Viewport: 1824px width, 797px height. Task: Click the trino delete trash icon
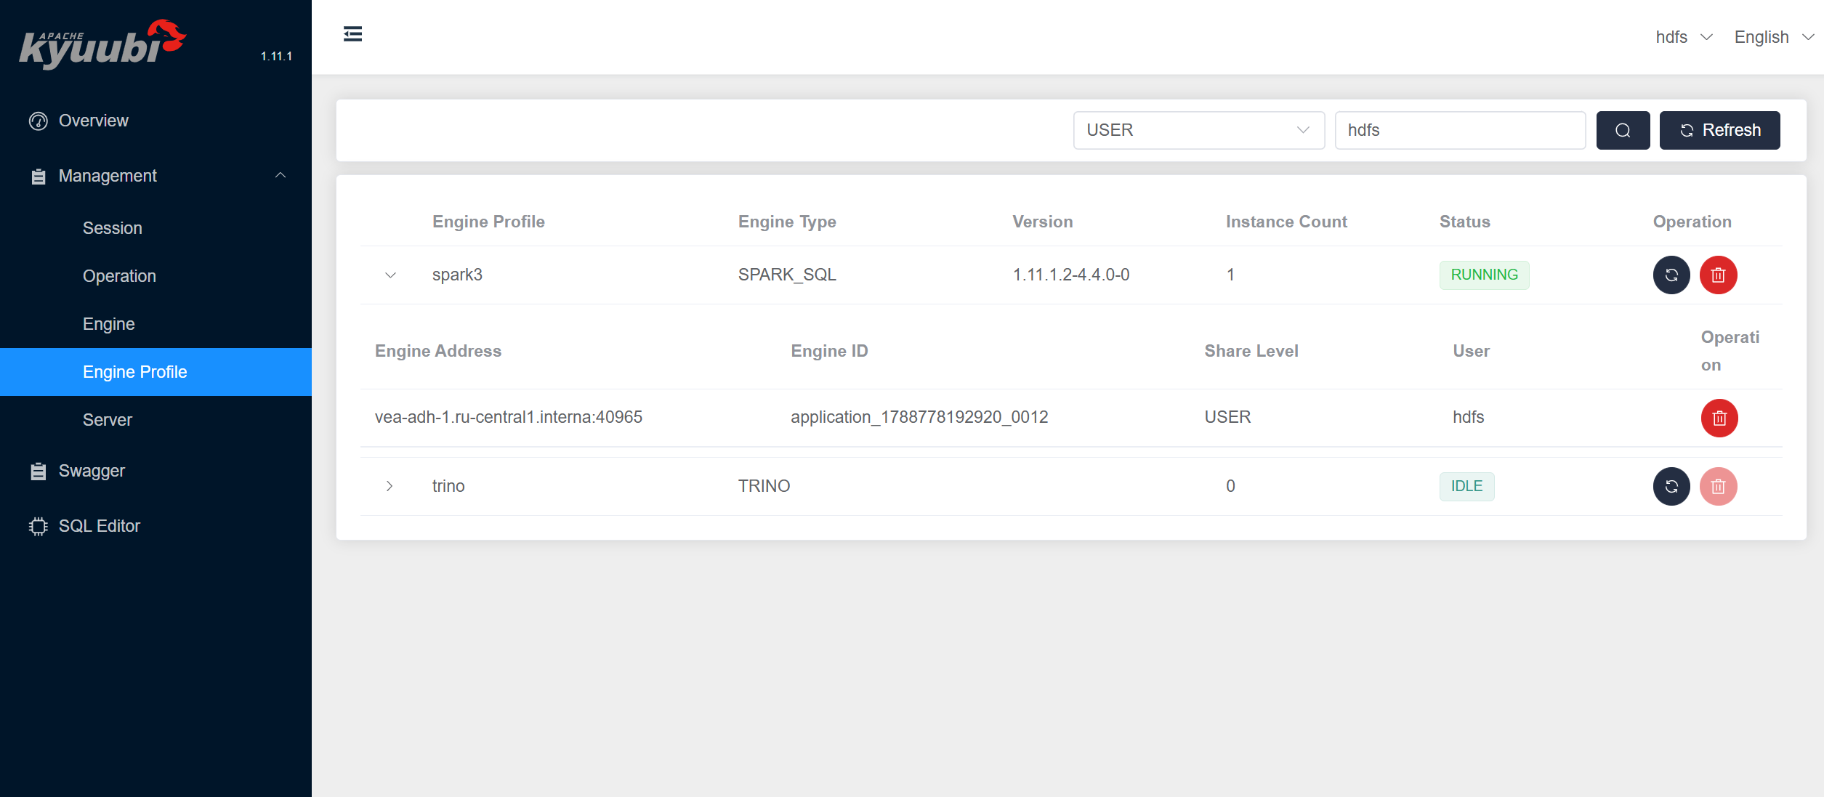click(1718, 486)
